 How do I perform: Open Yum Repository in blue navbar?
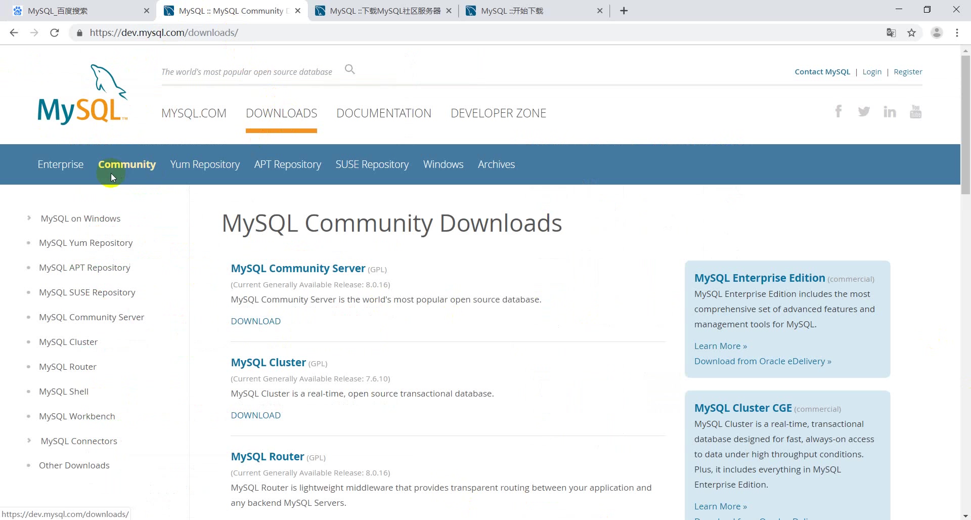pyautogui.click(x=205, y=164)
